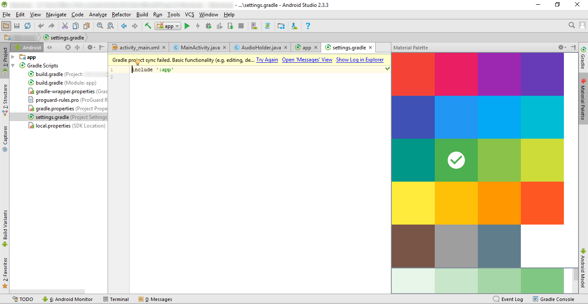
Task: Click the Open 'Messages' View link
Action: (x=307, y=60)
